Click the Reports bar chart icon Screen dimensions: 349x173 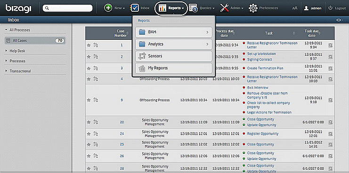(162, 8)
